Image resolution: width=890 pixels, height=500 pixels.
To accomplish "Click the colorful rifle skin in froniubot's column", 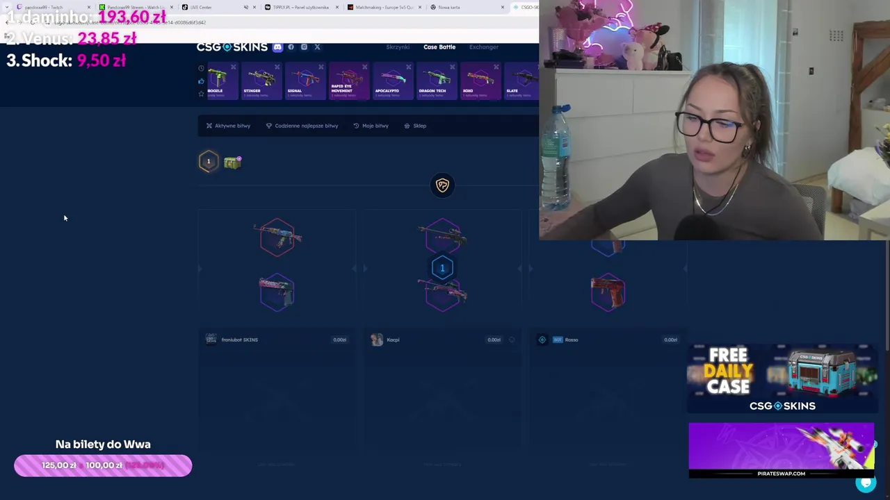I will tap(277, 237).
